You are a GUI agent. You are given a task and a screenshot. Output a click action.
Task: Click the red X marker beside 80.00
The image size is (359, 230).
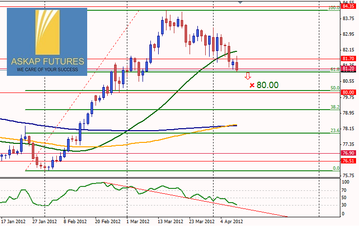click(x=252, y=85)
